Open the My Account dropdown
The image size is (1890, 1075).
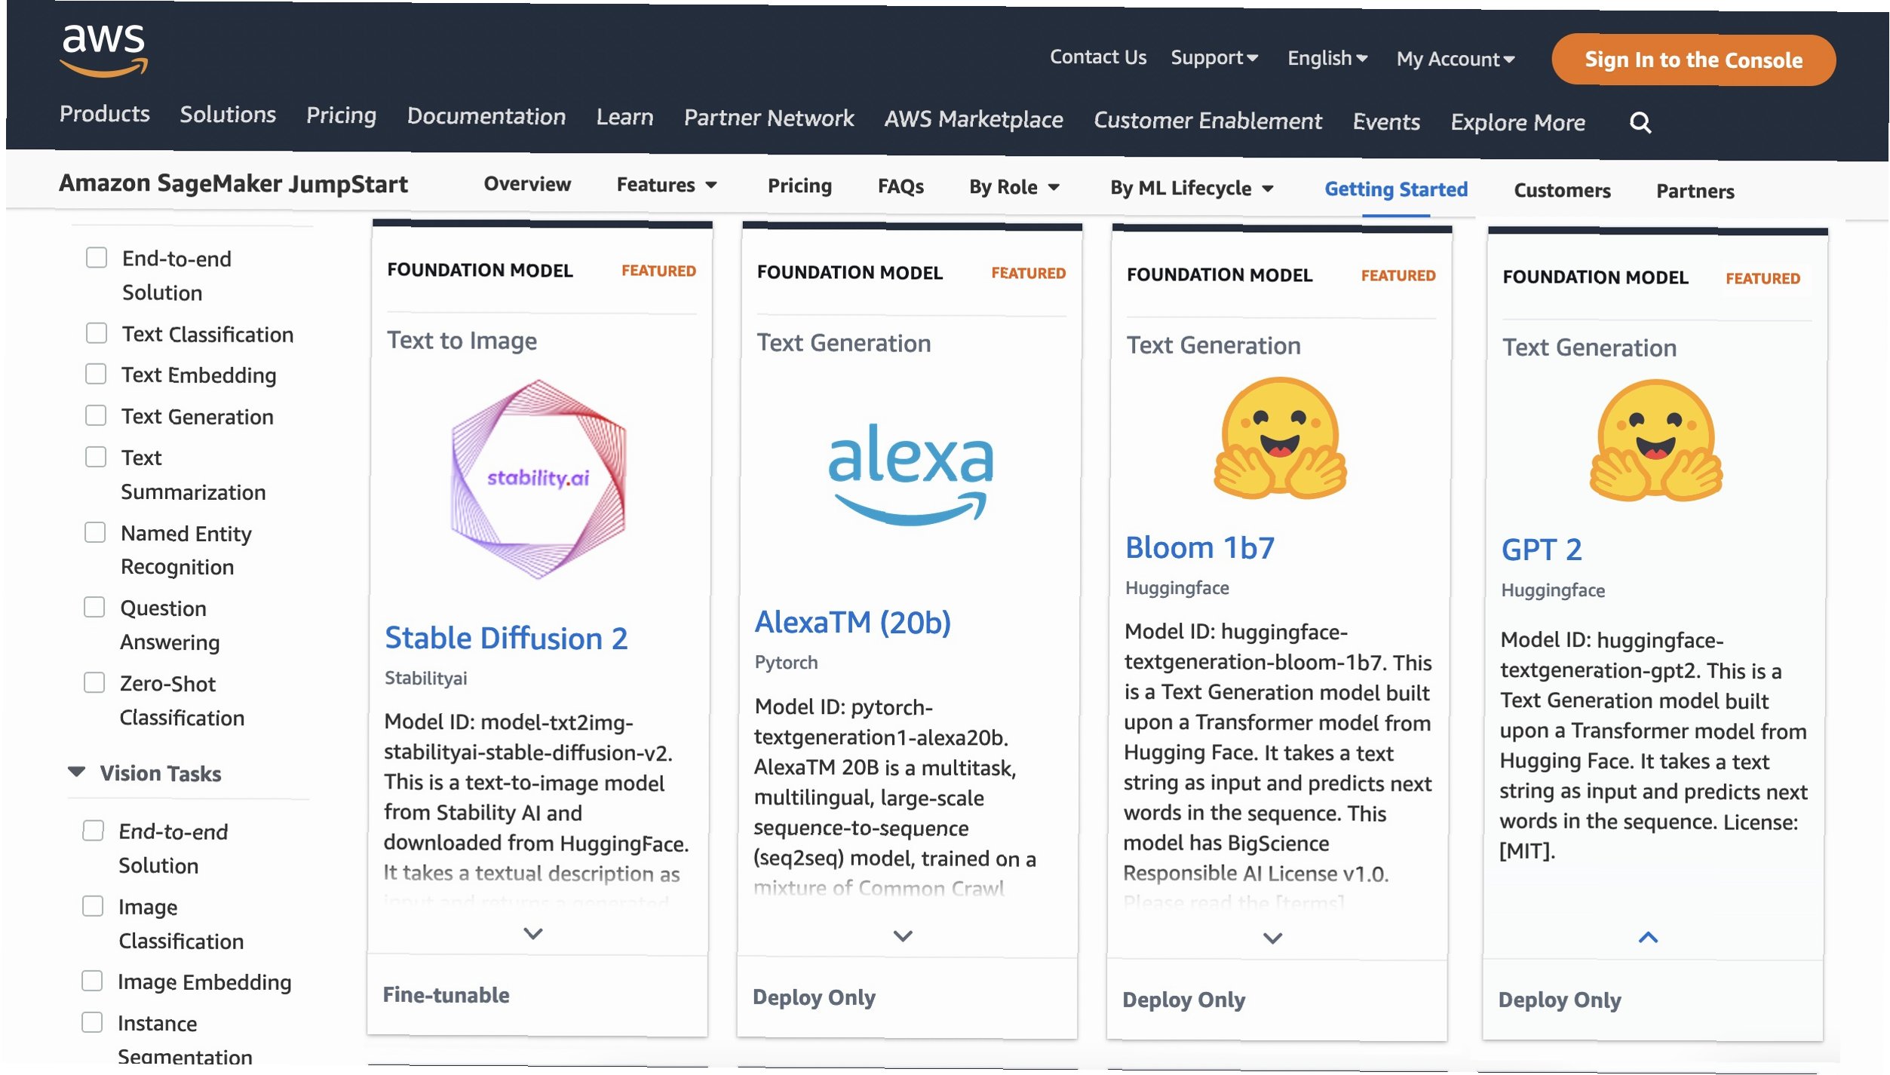tap(1454, 59)
